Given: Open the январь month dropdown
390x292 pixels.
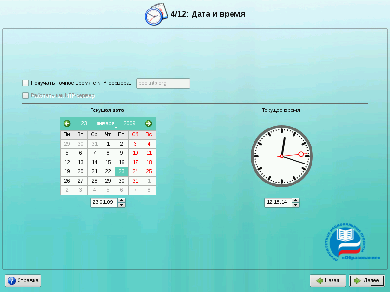Looking at the screenshot, I should click(x=105, y=124).
